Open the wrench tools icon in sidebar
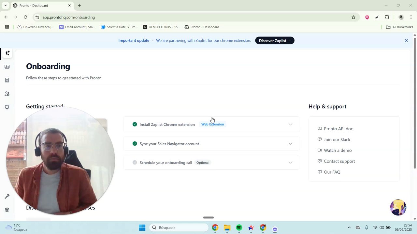417x234 pixels. coord(7,196)
